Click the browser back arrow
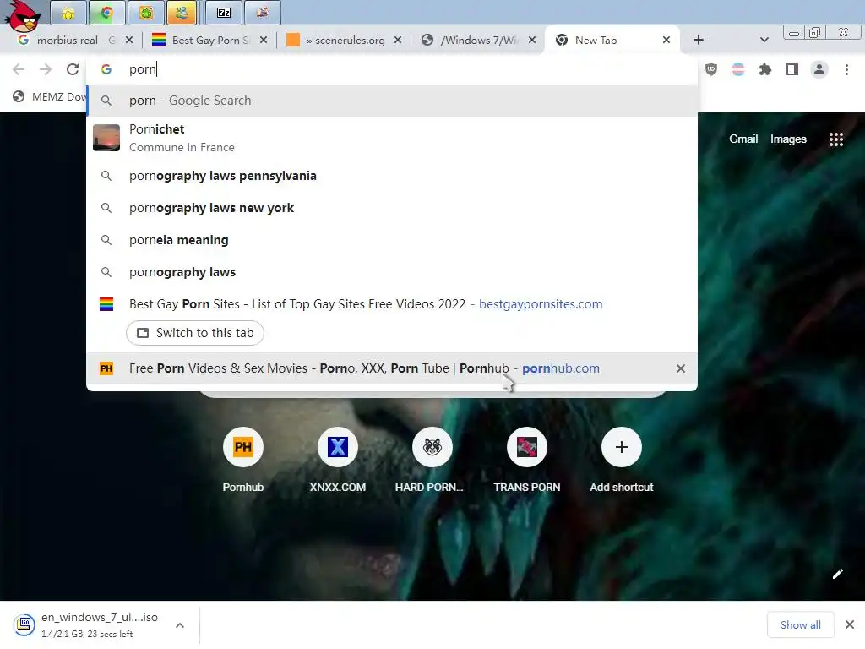The height and width of the screenshot is (649, 865). coord(19,69)
